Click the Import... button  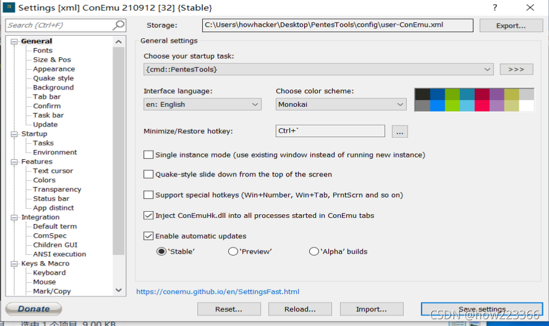tap(372, 309)
